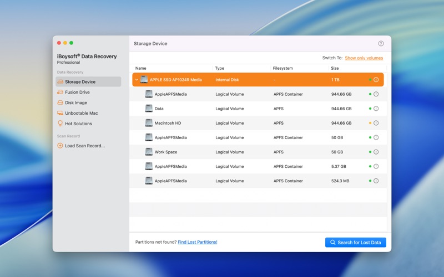444x277 pixels.
Task: Click Find Lost Partitions link
Action: coord(197,242)
